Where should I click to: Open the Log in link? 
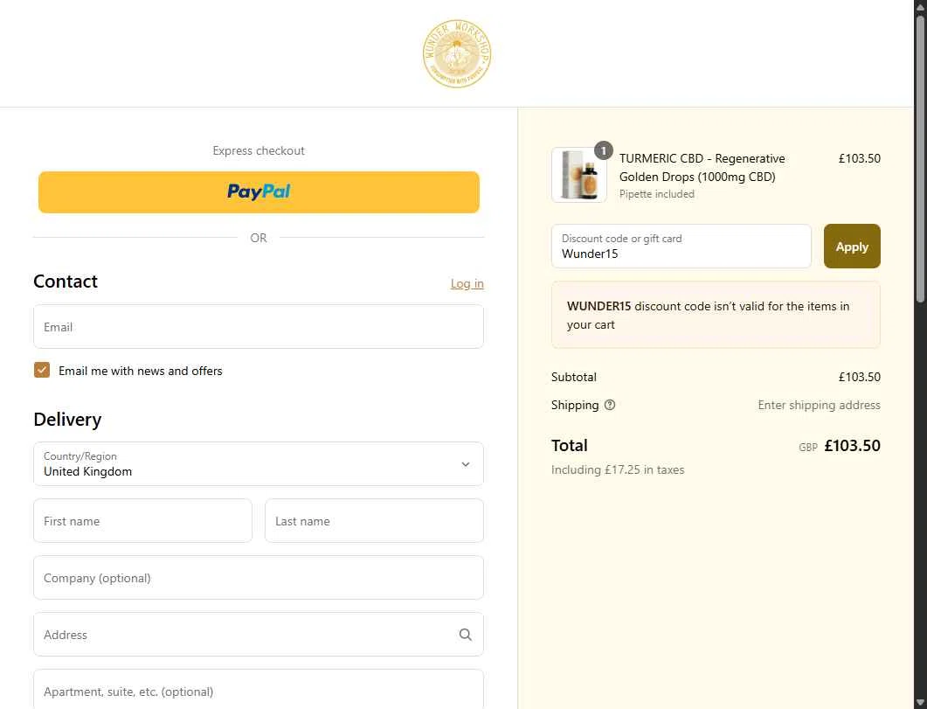coord(467,284)
